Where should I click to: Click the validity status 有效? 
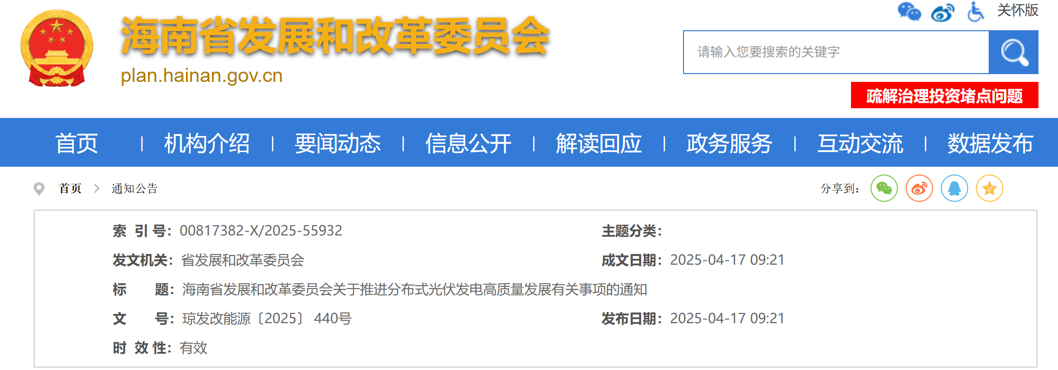point(193,348)
